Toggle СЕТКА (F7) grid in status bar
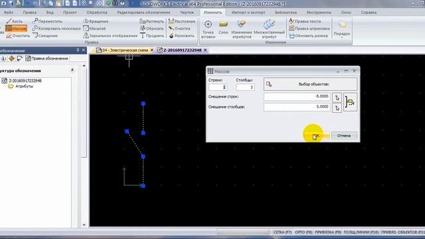Viewport: 425px width, 239px height. (x=282, y=232)
